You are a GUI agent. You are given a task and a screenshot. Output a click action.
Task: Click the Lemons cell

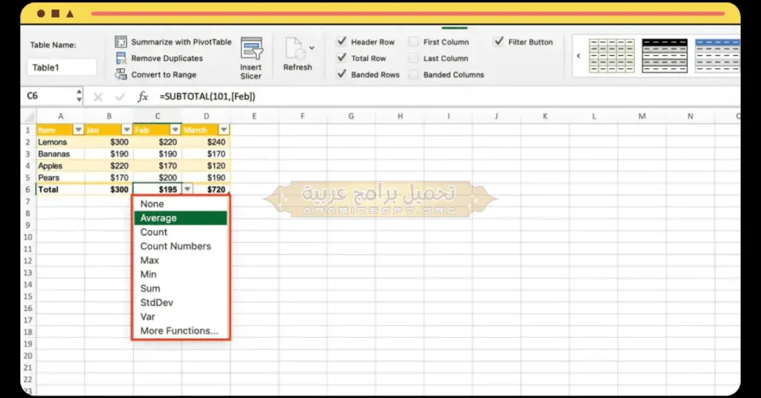(60, 142)
